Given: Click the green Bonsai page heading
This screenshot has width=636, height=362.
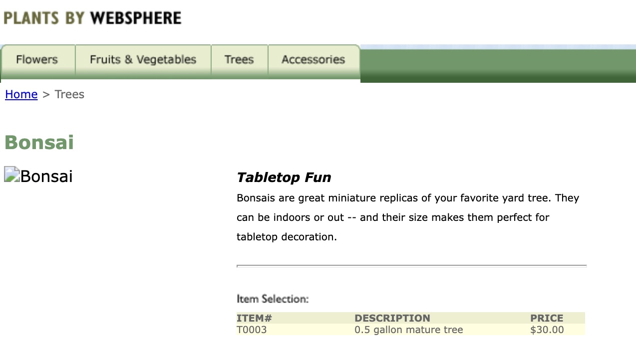Looking at the screenshot, I should pos(39,142).
